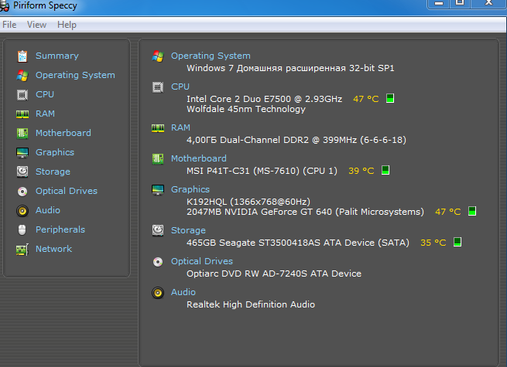Click text '465GB Seagate ST3500418AS ATA Device'
The height and width of the screenshot is (367, 507).
280,243
